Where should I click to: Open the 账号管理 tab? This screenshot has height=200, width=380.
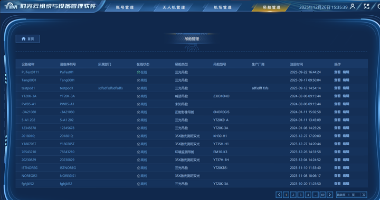(x=125, y=7)
